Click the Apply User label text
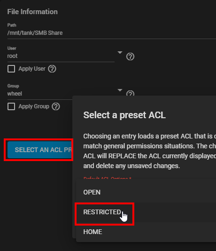Image resolution: width=216 pixels, height=251 pixels. [x=32, y=69]
